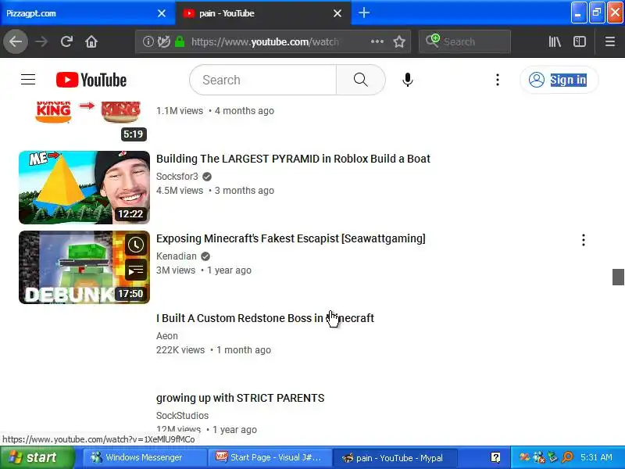This screenshot has width=625, height=469.
Task: Go to YouTube home via logo
Action: [91, 80]
